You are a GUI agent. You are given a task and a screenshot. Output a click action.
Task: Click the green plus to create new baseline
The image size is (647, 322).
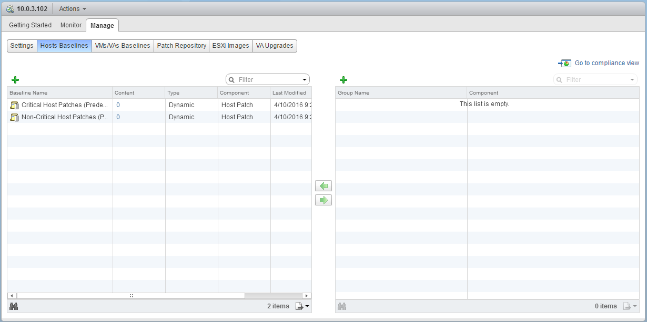click(15, 79)
